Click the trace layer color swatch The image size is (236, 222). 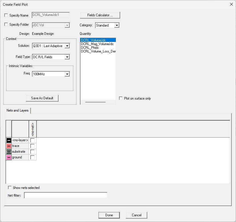9,146
